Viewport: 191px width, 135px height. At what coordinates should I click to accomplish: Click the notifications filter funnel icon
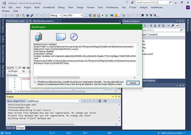(127, 2)
